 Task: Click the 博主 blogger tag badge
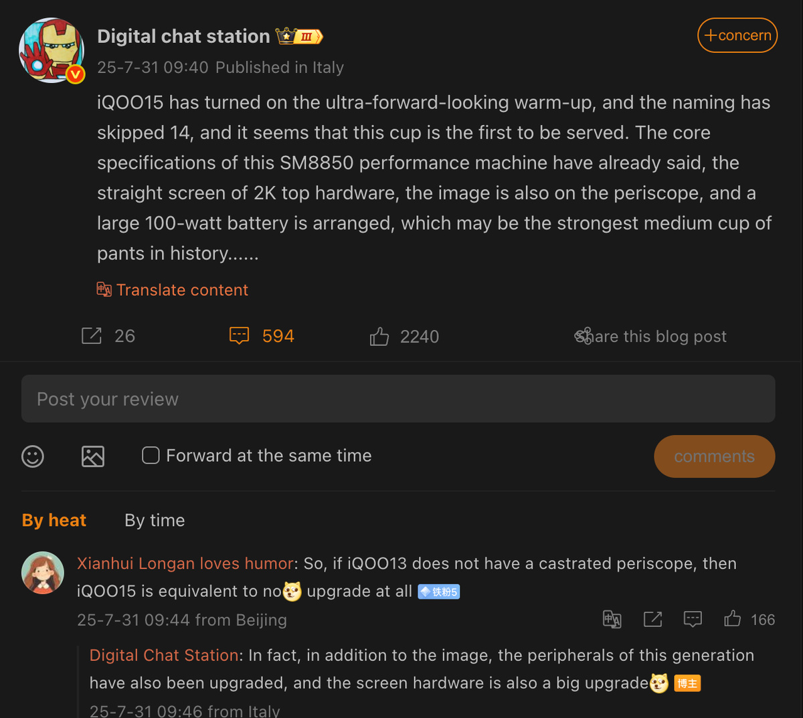tap(687, 684)
